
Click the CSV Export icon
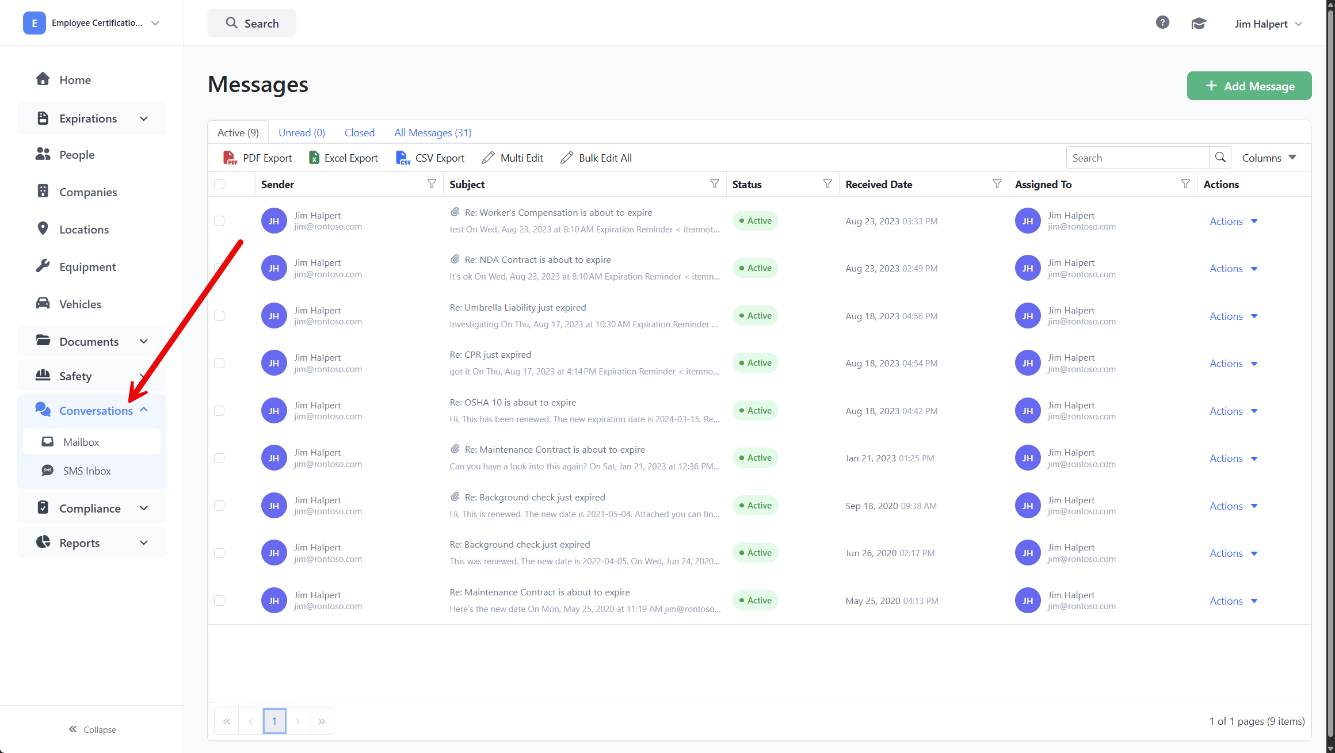click(403, 158)
